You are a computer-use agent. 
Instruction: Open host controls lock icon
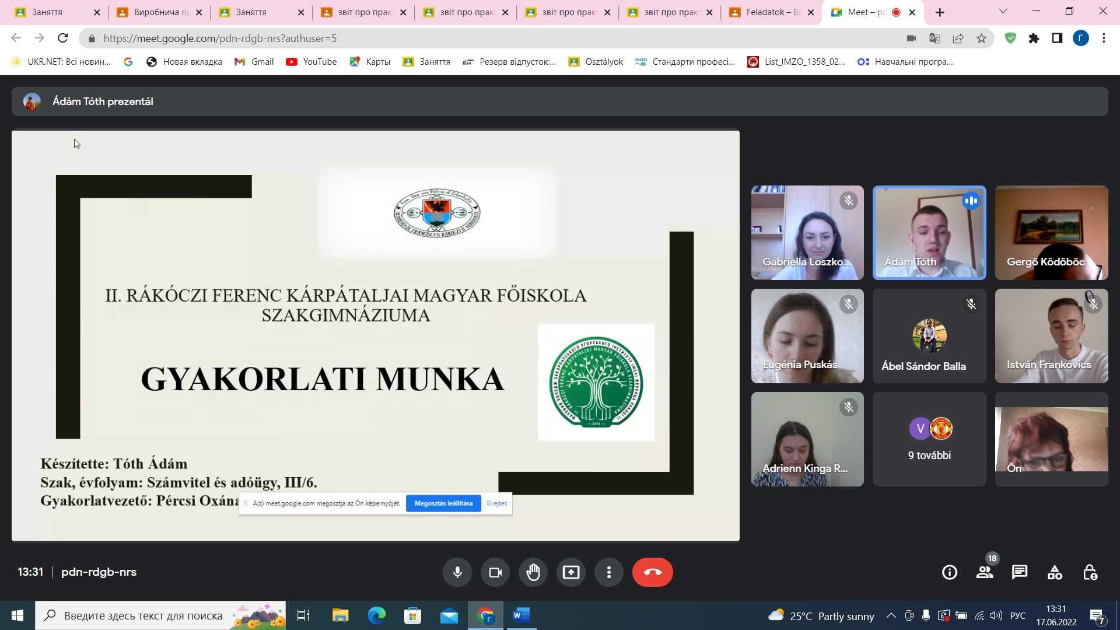[1090, 572]
